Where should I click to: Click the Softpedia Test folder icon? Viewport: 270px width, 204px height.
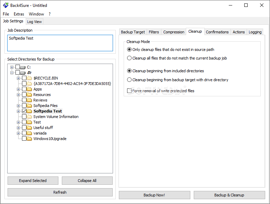click(x=30, y=111)
